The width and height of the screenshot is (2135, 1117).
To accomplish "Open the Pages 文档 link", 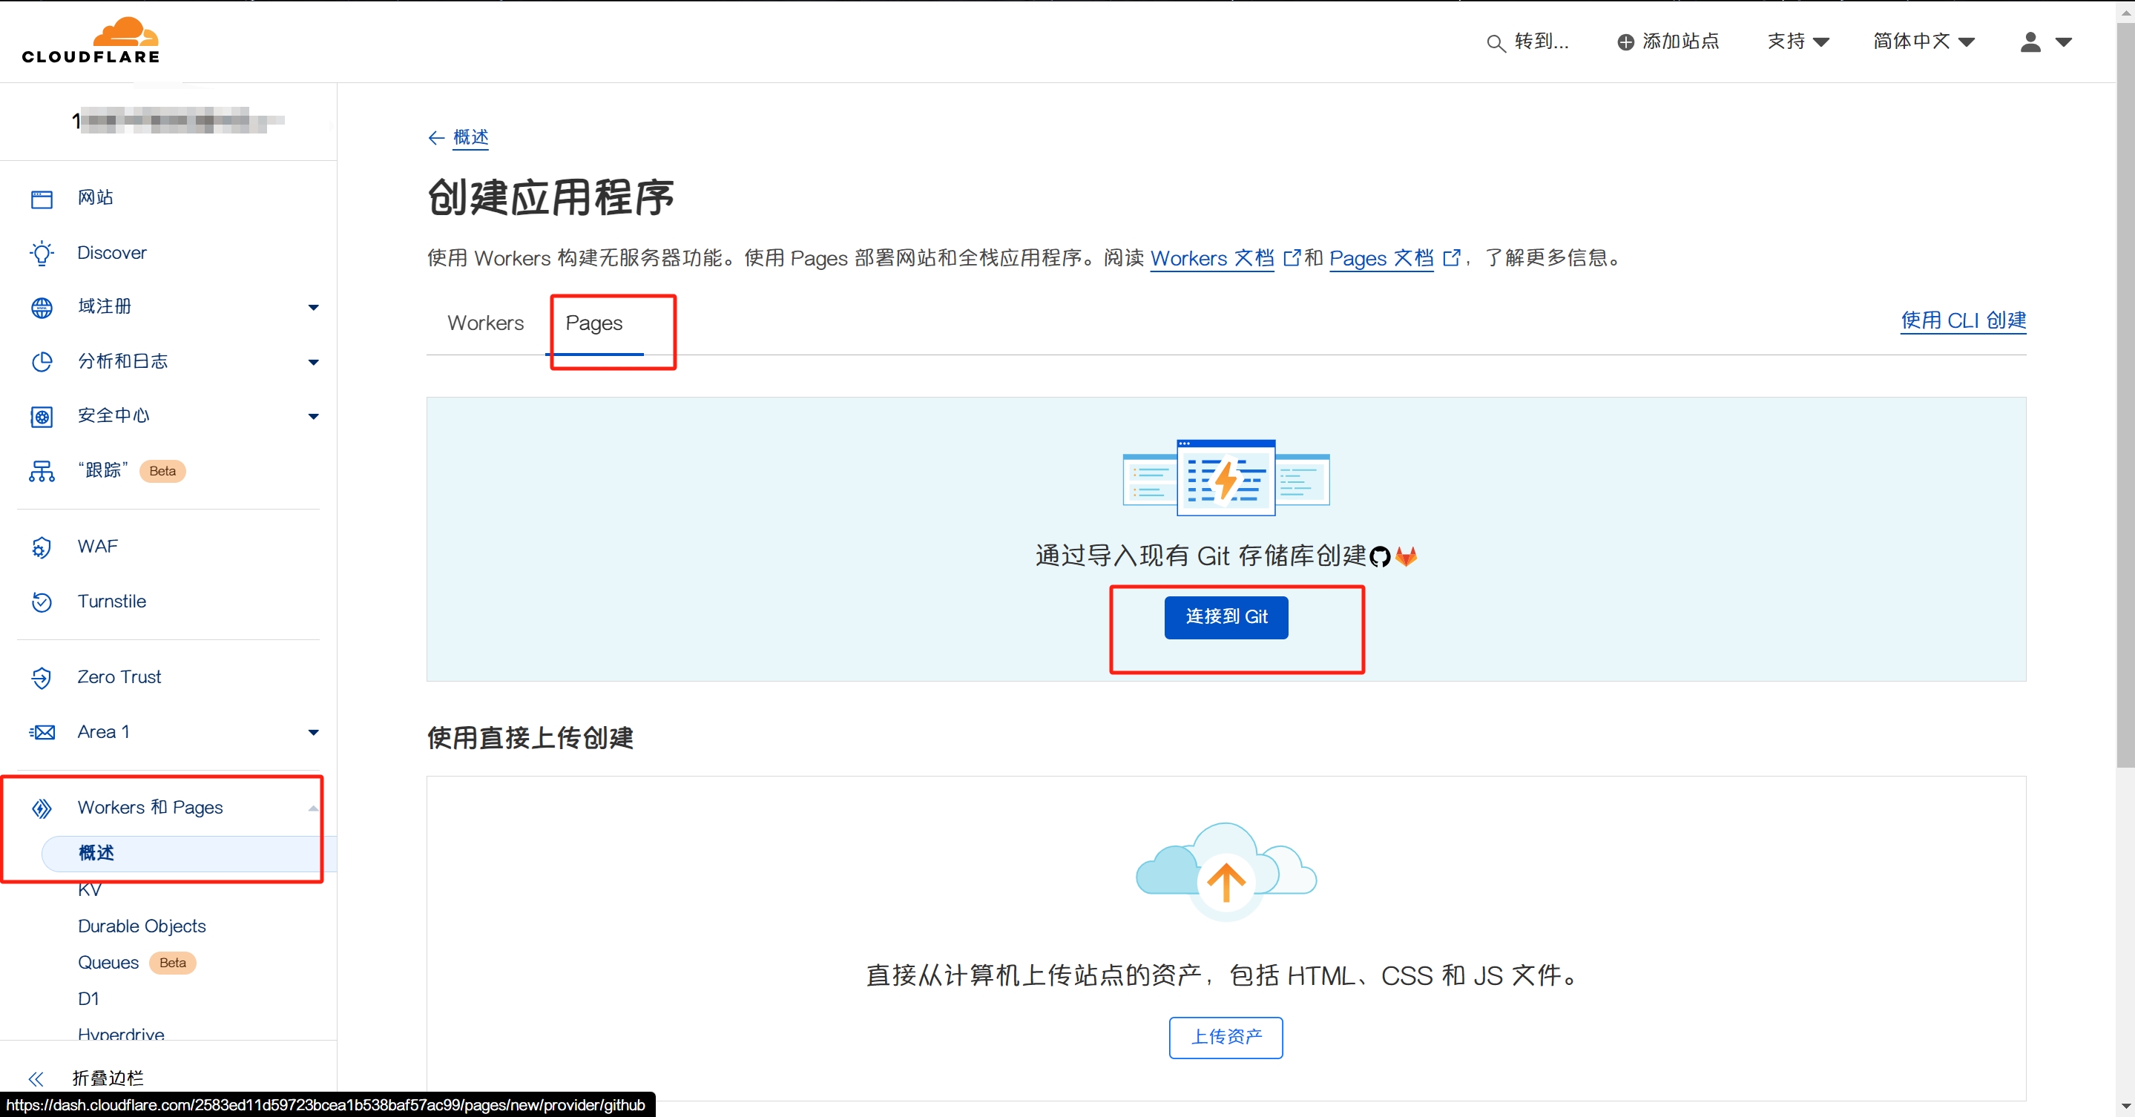I will tap(1381, 259).
